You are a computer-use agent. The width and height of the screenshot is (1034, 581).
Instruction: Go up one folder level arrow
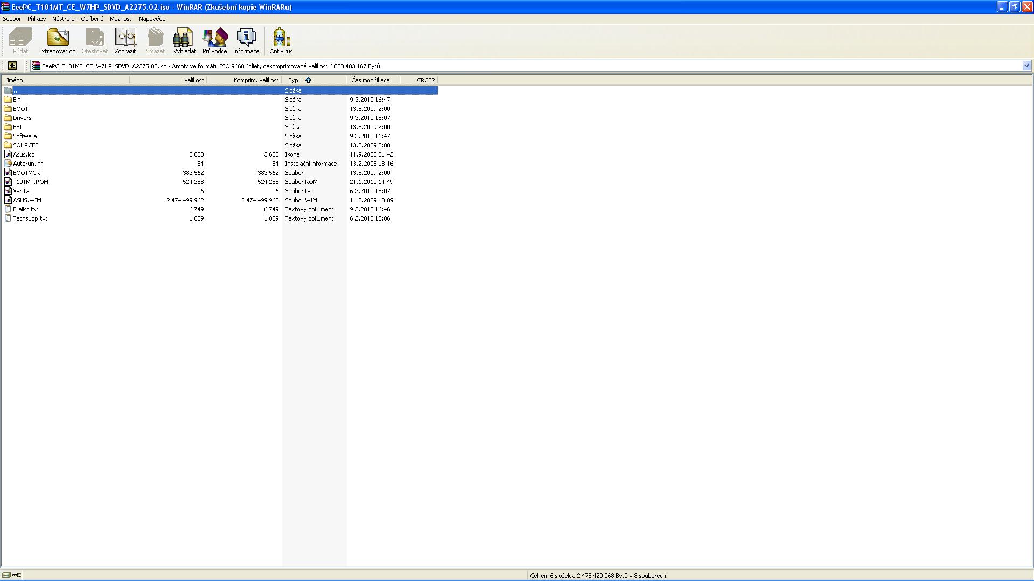pos(12,66)
